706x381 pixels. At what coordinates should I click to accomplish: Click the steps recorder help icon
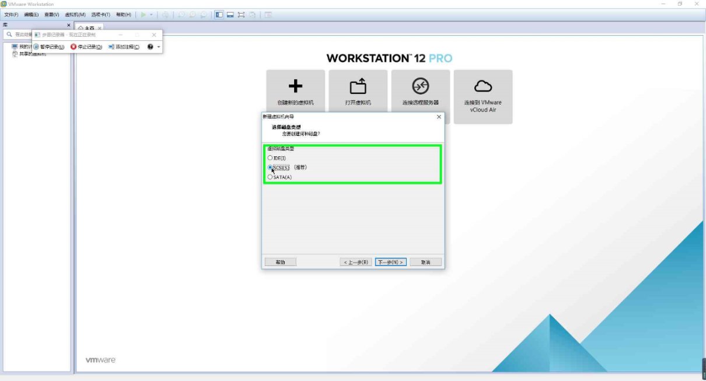(x=151, y=47)
